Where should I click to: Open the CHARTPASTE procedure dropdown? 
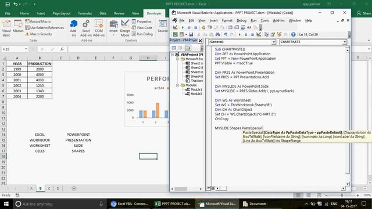[345, 42]
